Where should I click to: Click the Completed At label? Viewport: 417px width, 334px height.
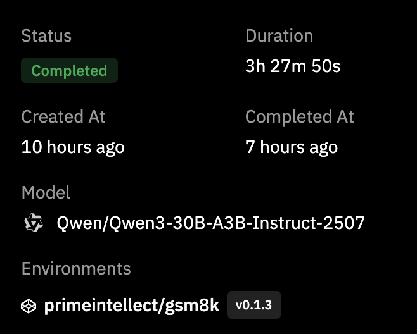tap(300, 117)
